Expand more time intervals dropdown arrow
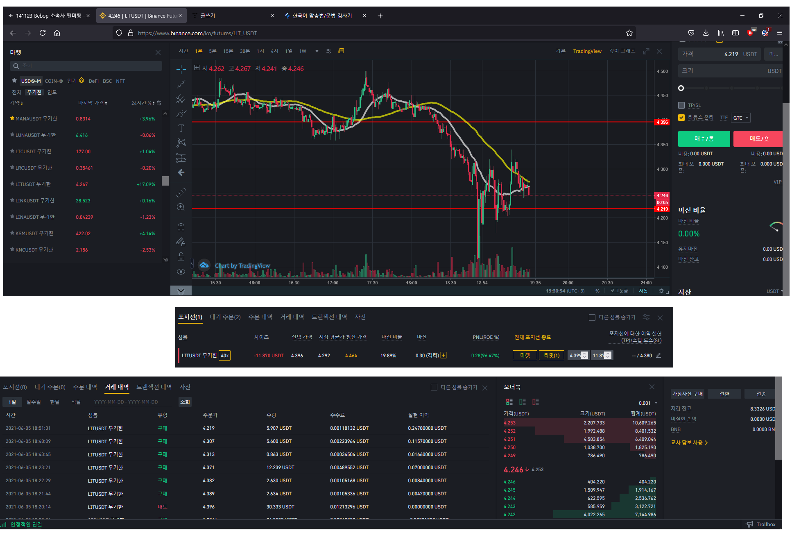Screen dimensions: 792x549 click(317, 51)
